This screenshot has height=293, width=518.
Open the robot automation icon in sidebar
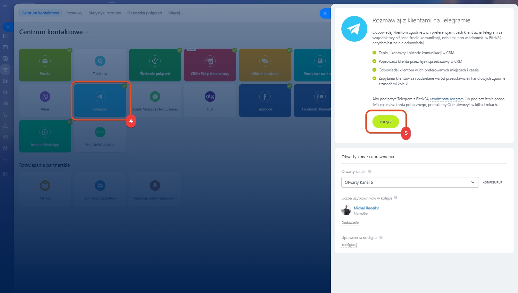pos(5,137)
